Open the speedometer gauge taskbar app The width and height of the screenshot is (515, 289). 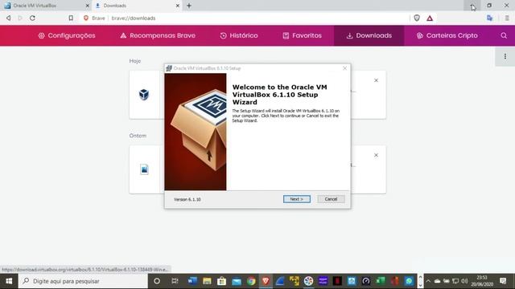[x=366, y=281]
